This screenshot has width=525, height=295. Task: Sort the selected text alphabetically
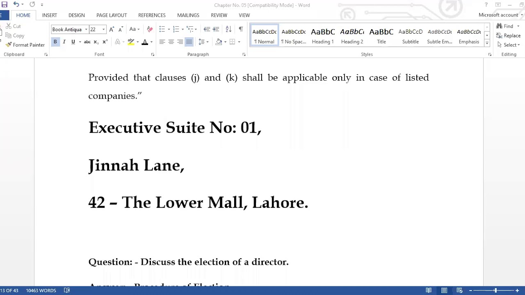pos(228,29)
